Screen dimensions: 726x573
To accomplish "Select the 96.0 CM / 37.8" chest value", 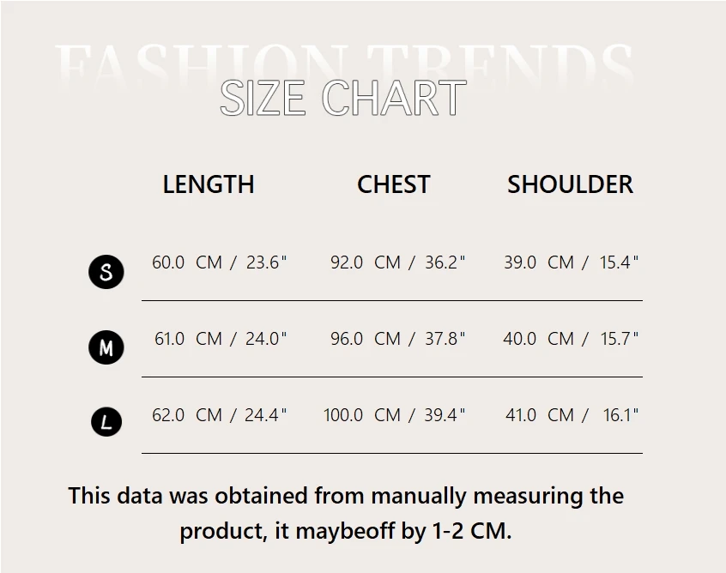I will point(397,339).
